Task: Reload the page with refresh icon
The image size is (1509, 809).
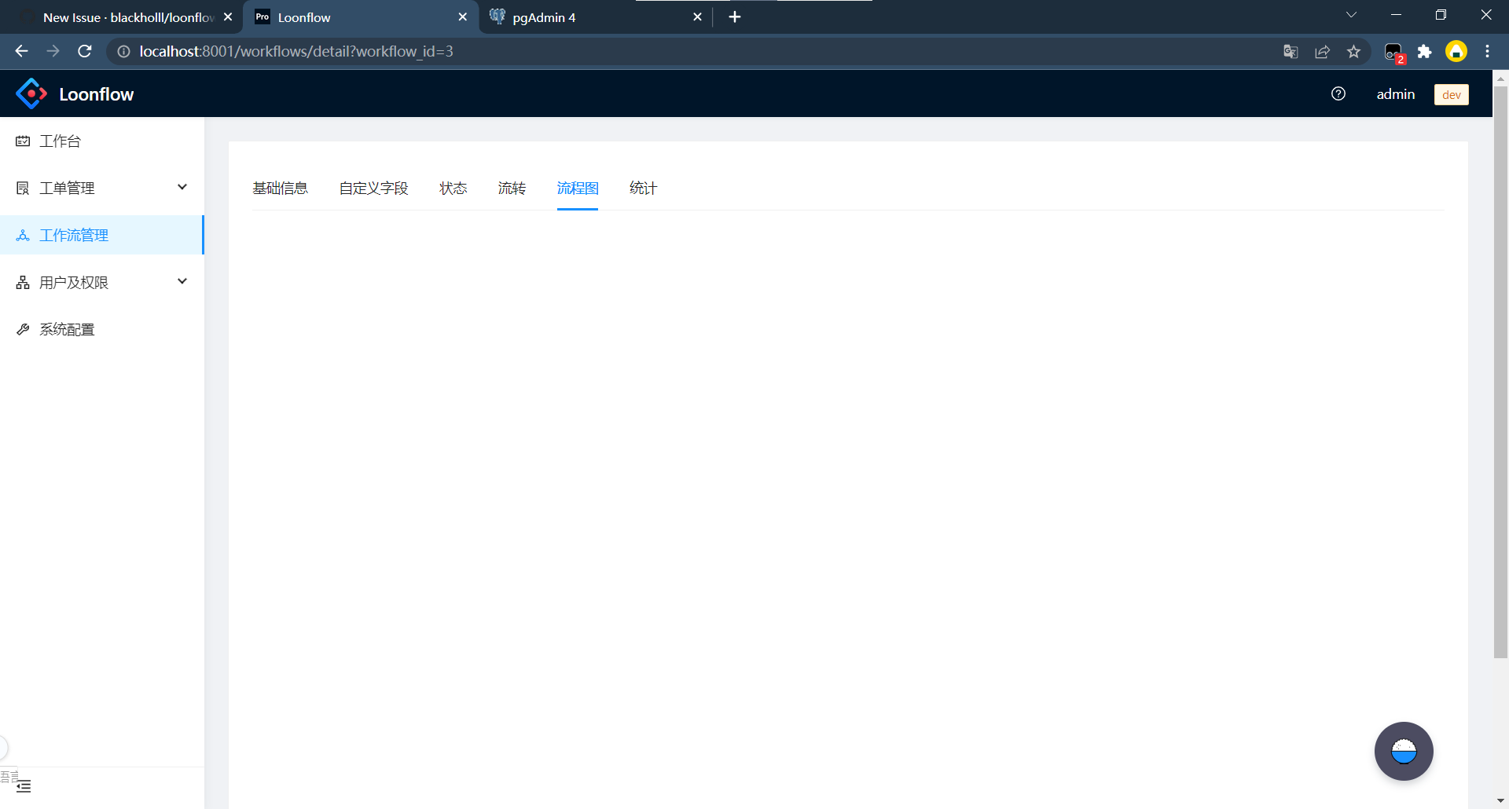Action: pyautogui.click(x=85, y=51)
